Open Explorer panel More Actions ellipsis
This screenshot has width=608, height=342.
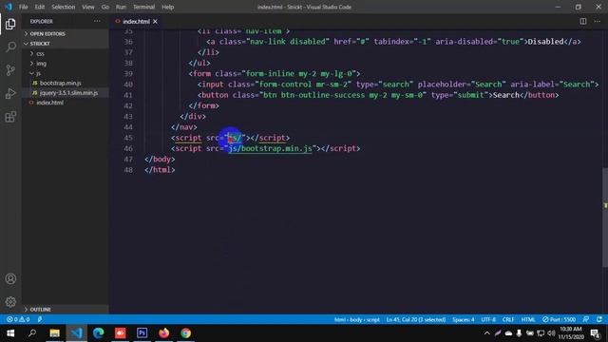point(97,21)
